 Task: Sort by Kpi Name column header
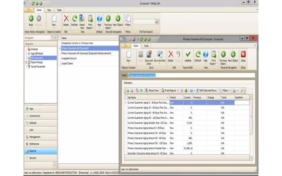tap(148, 98)
